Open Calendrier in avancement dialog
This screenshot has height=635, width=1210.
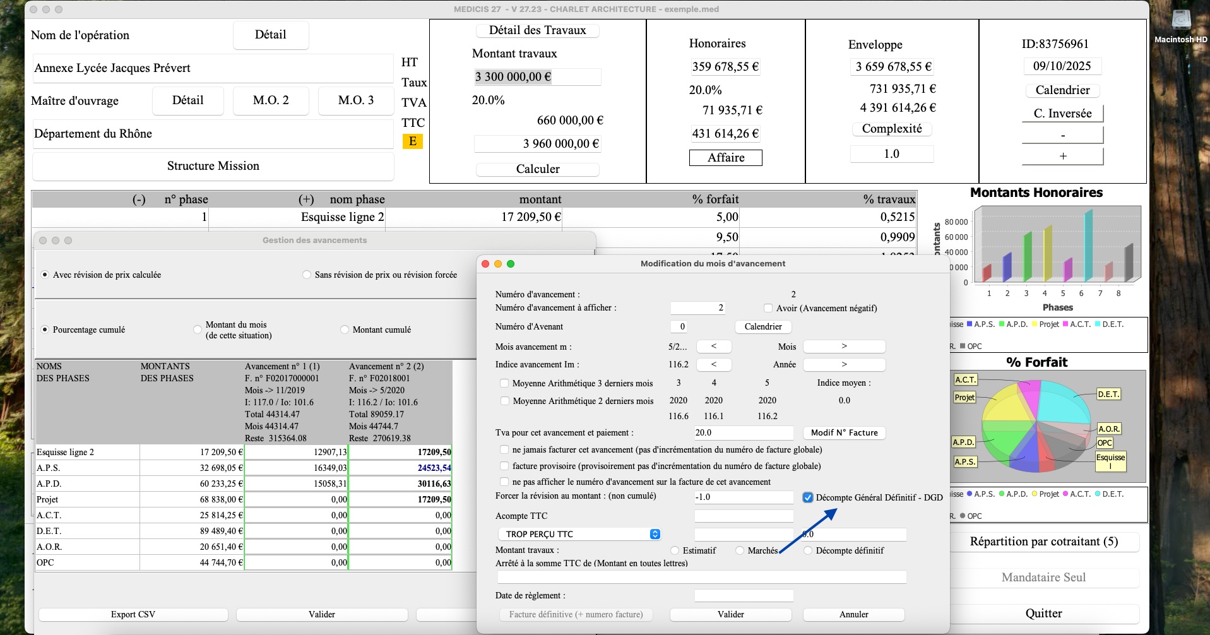tap(763, 326)
